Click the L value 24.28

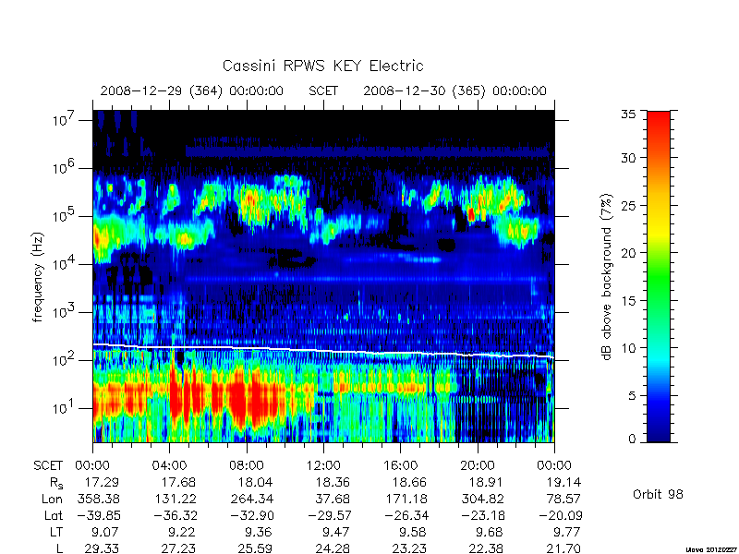pos(333,548)
